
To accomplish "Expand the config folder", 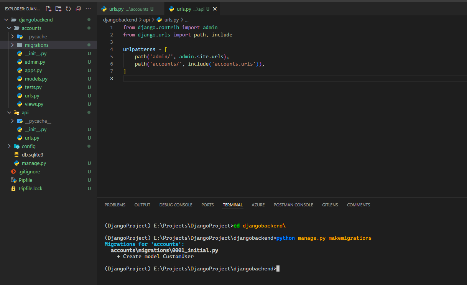I will [x=28, y=146].
